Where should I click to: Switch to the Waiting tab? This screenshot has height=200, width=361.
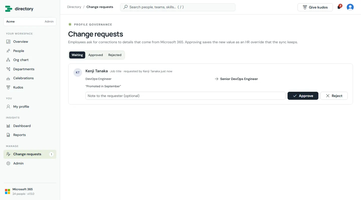77,55
